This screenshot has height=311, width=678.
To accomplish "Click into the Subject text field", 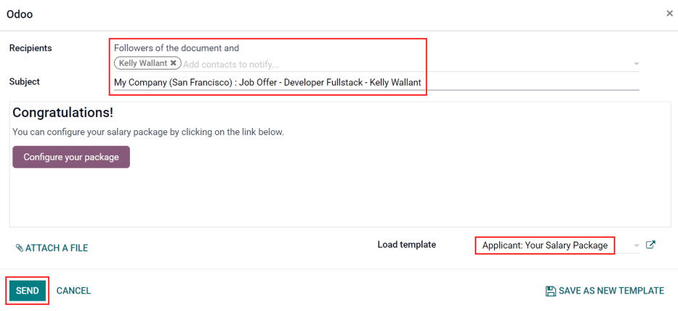I will click(509, 82).
